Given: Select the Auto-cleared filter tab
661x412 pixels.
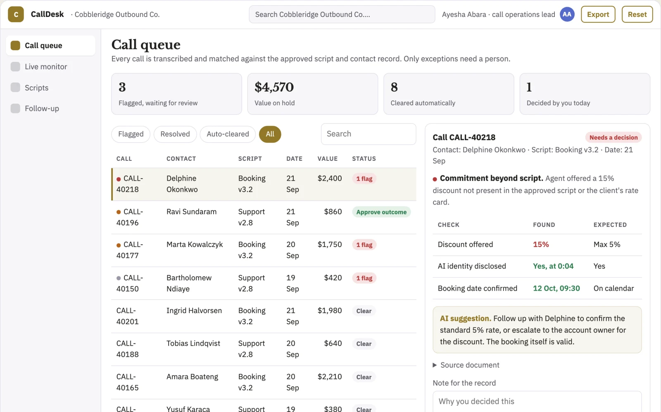Looking at the screenshot, I should [x=228, y=134].
